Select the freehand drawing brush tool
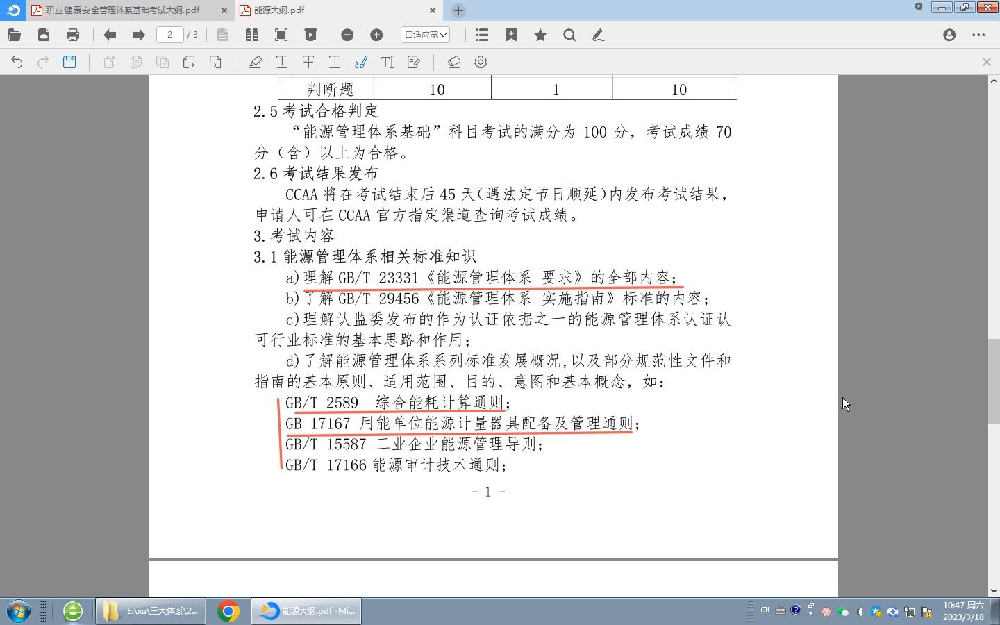This screenshot has width=1000, height=625. 360,62
